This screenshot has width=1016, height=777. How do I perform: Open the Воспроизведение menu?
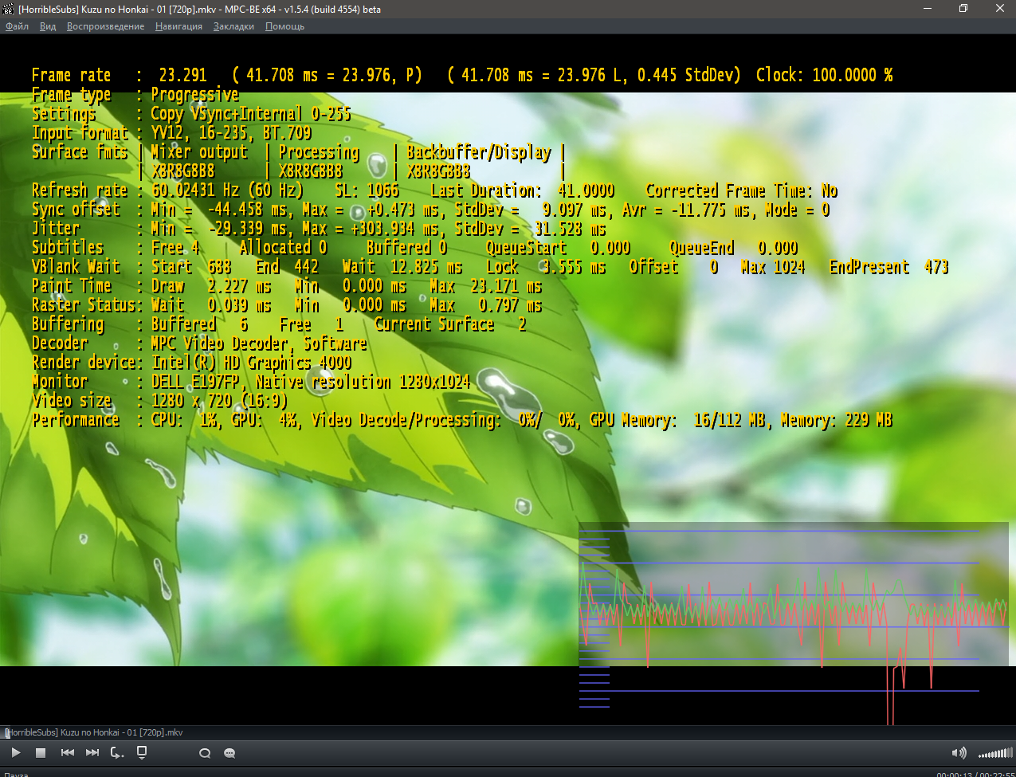[105, 26]
